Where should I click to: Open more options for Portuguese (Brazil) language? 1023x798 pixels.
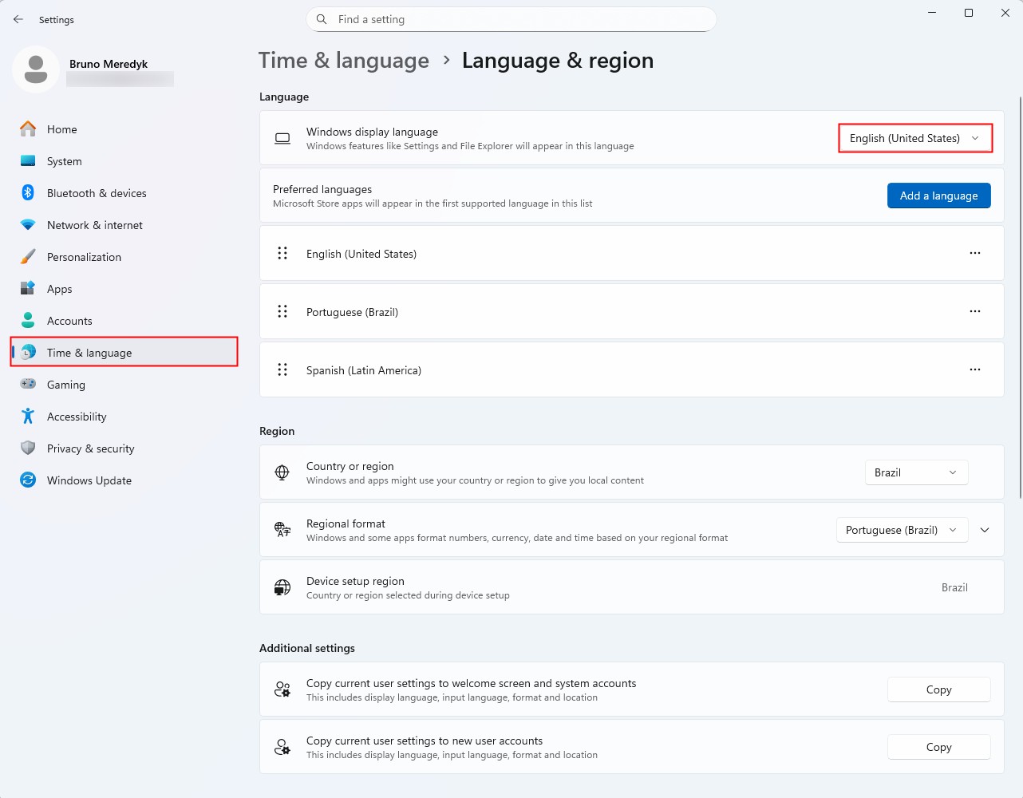tap(975, 311)
